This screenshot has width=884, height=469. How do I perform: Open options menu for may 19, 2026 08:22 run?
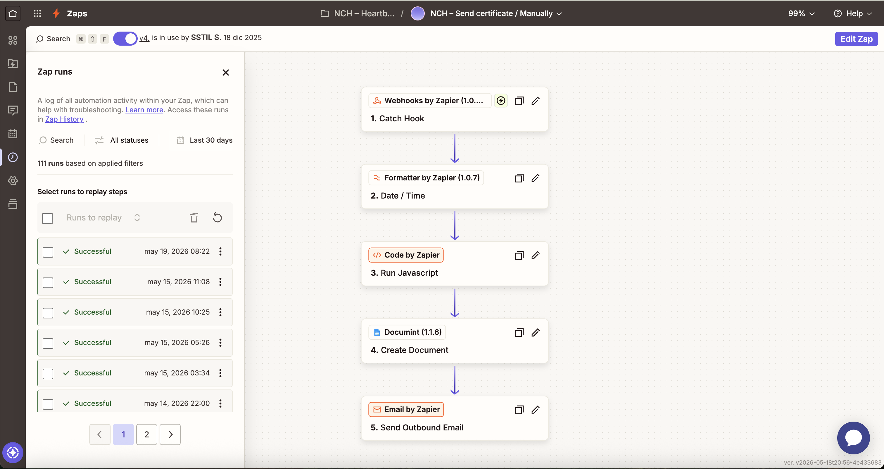coord(220,251)
